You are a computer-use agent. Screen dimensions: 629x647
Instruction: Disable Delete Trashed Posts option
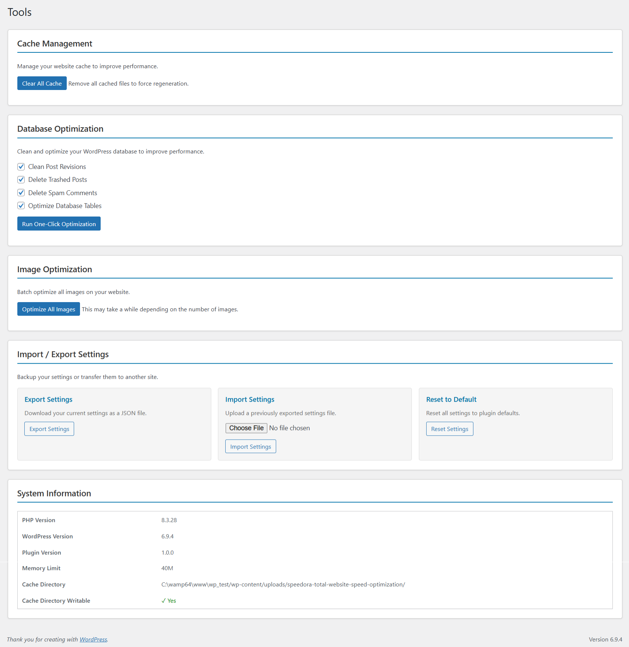(21, 180)
